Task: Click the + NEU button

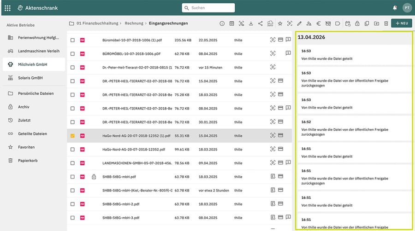Action: 402,23
